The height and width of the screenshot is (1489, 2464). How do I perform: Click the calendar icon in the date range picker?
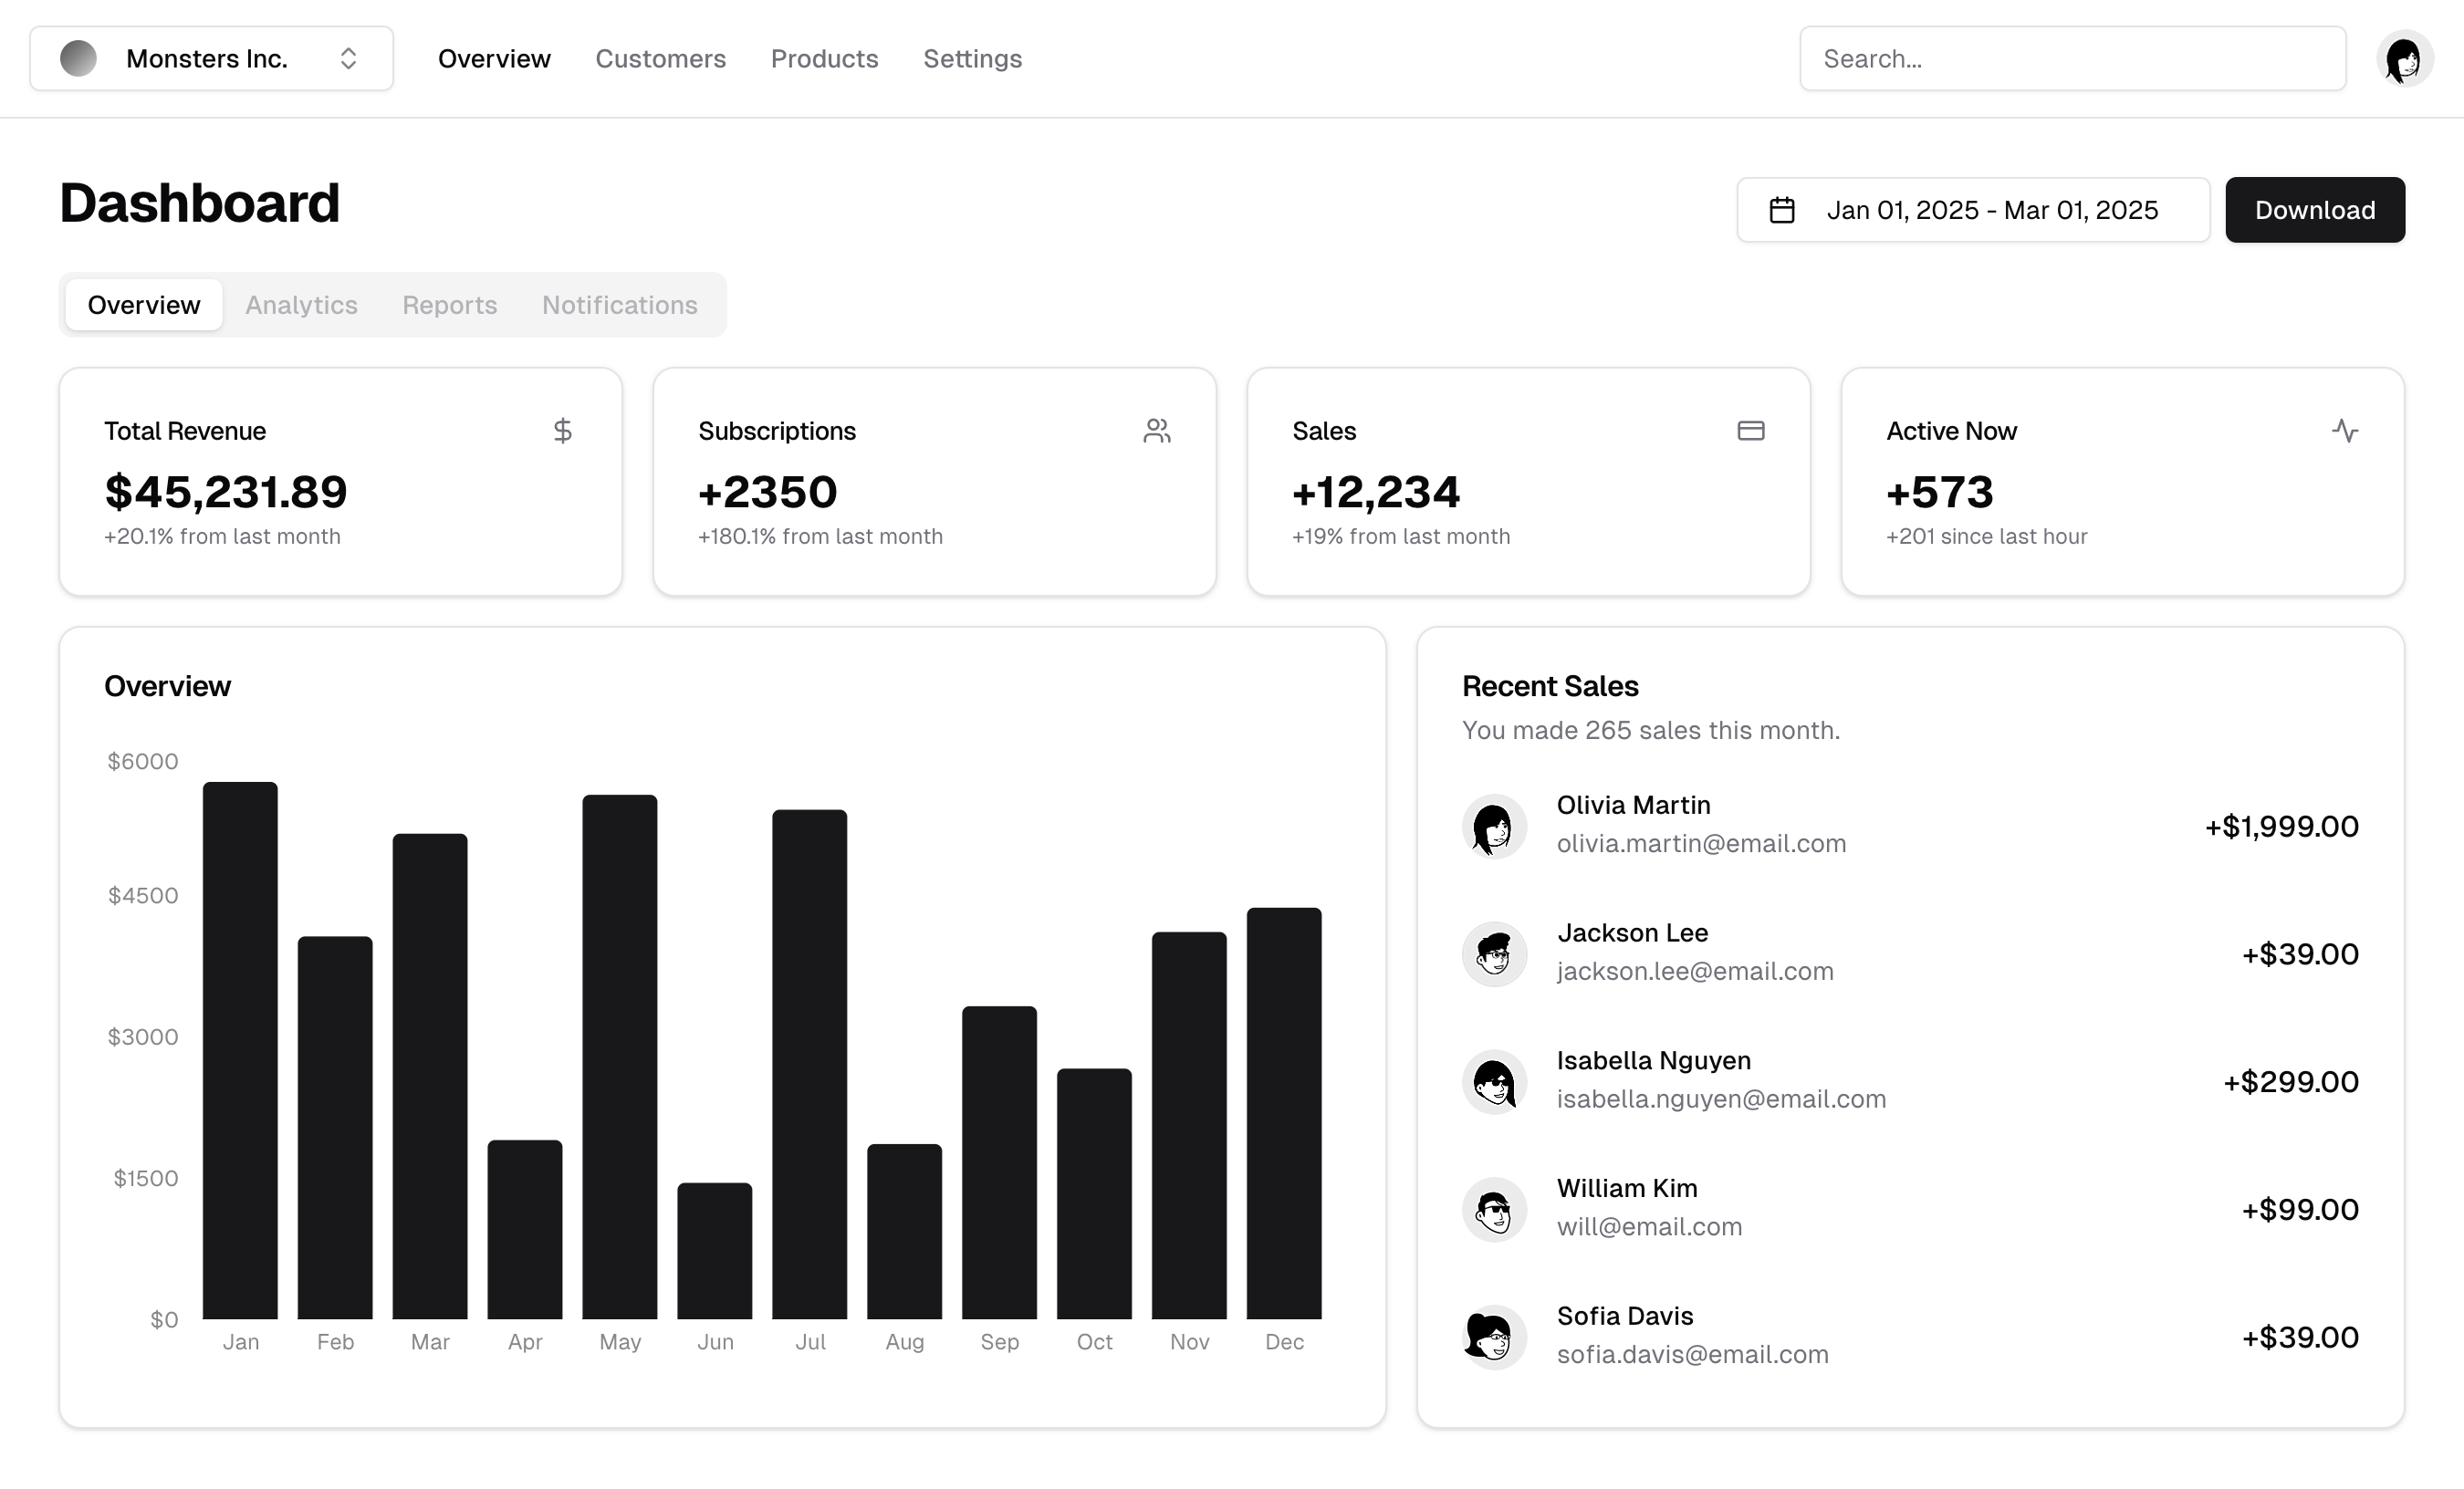coord(1781,210)
